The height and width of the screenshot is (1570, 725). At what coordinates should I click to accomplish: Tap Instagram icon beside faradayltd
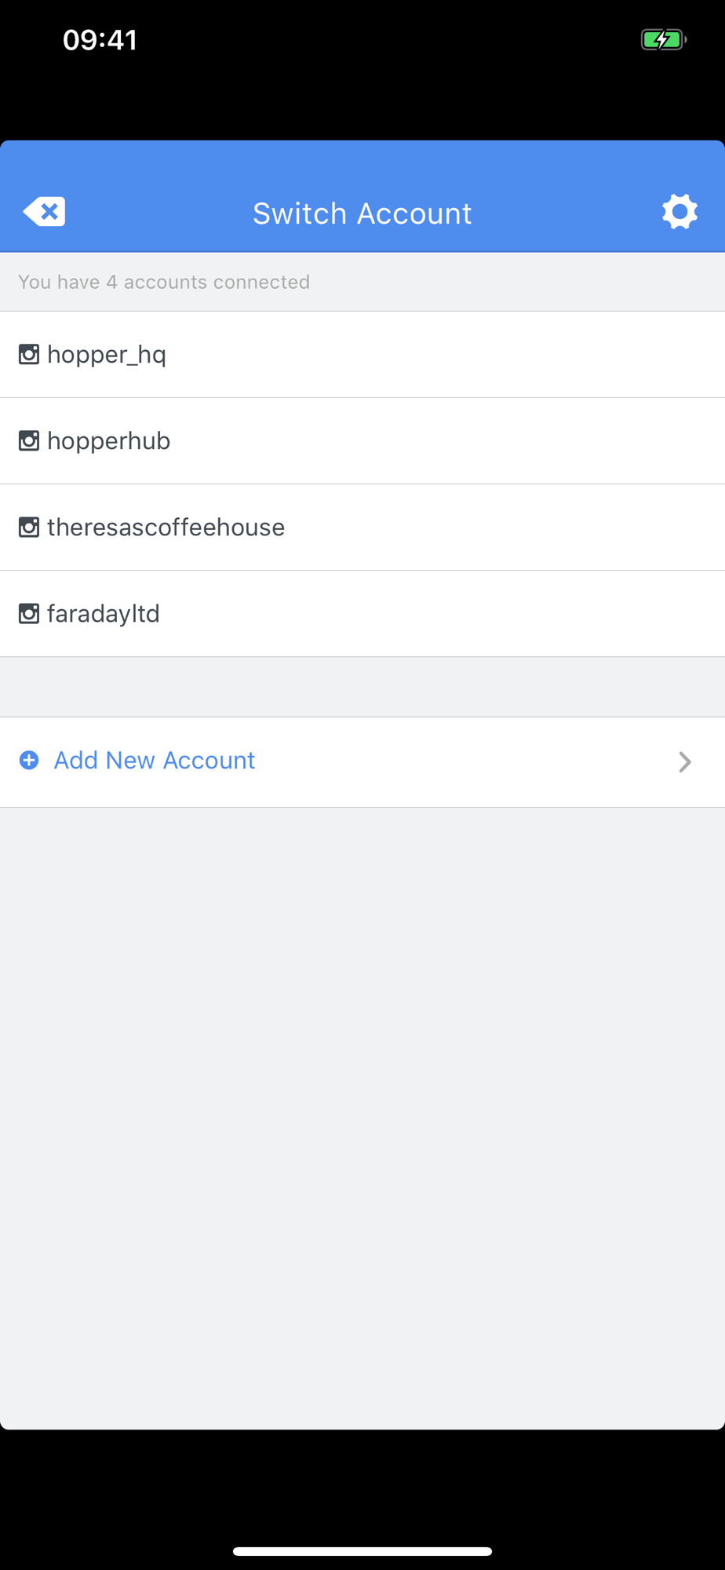pyautogui.click(x=29, y=614)
